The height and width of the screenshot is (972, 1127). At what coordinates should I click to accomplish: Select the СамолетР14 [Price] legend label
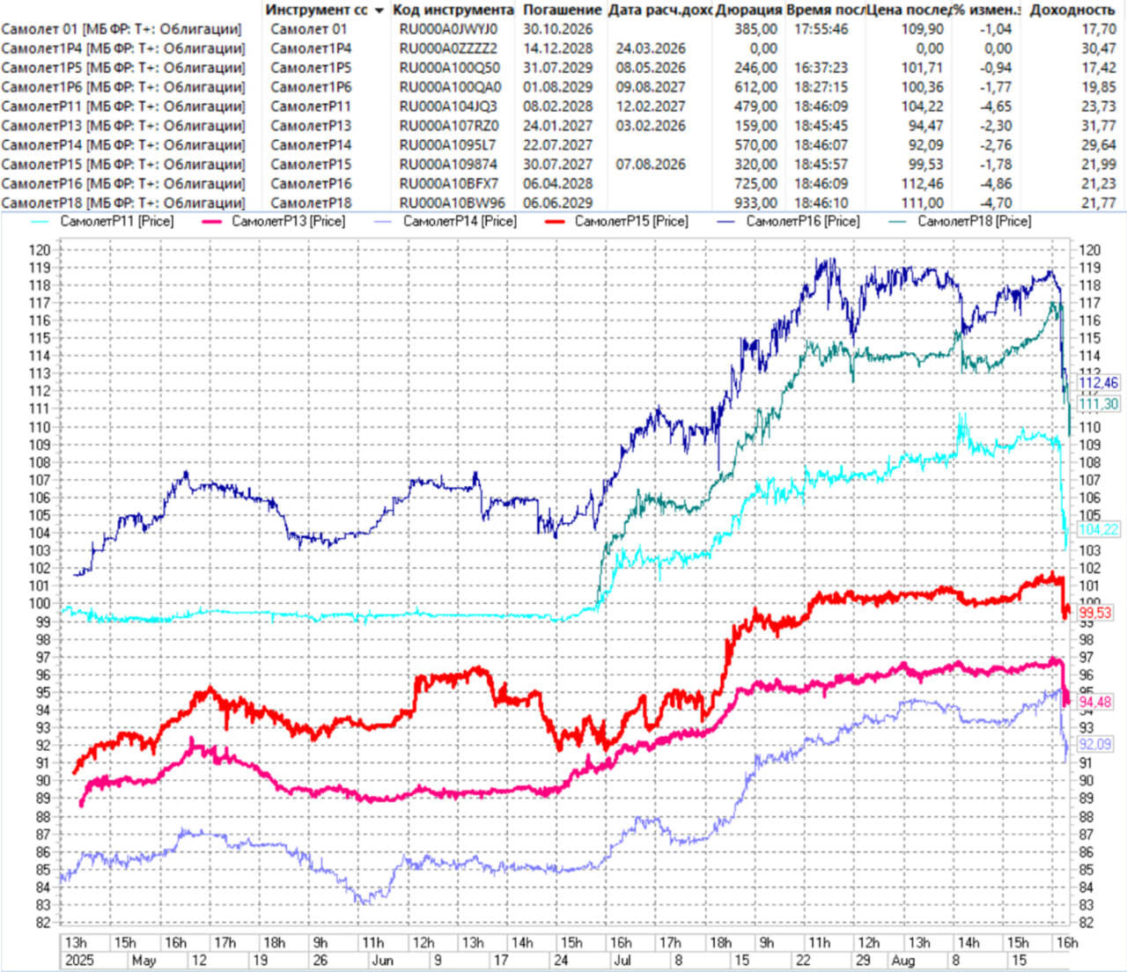[x=460, y=221]
